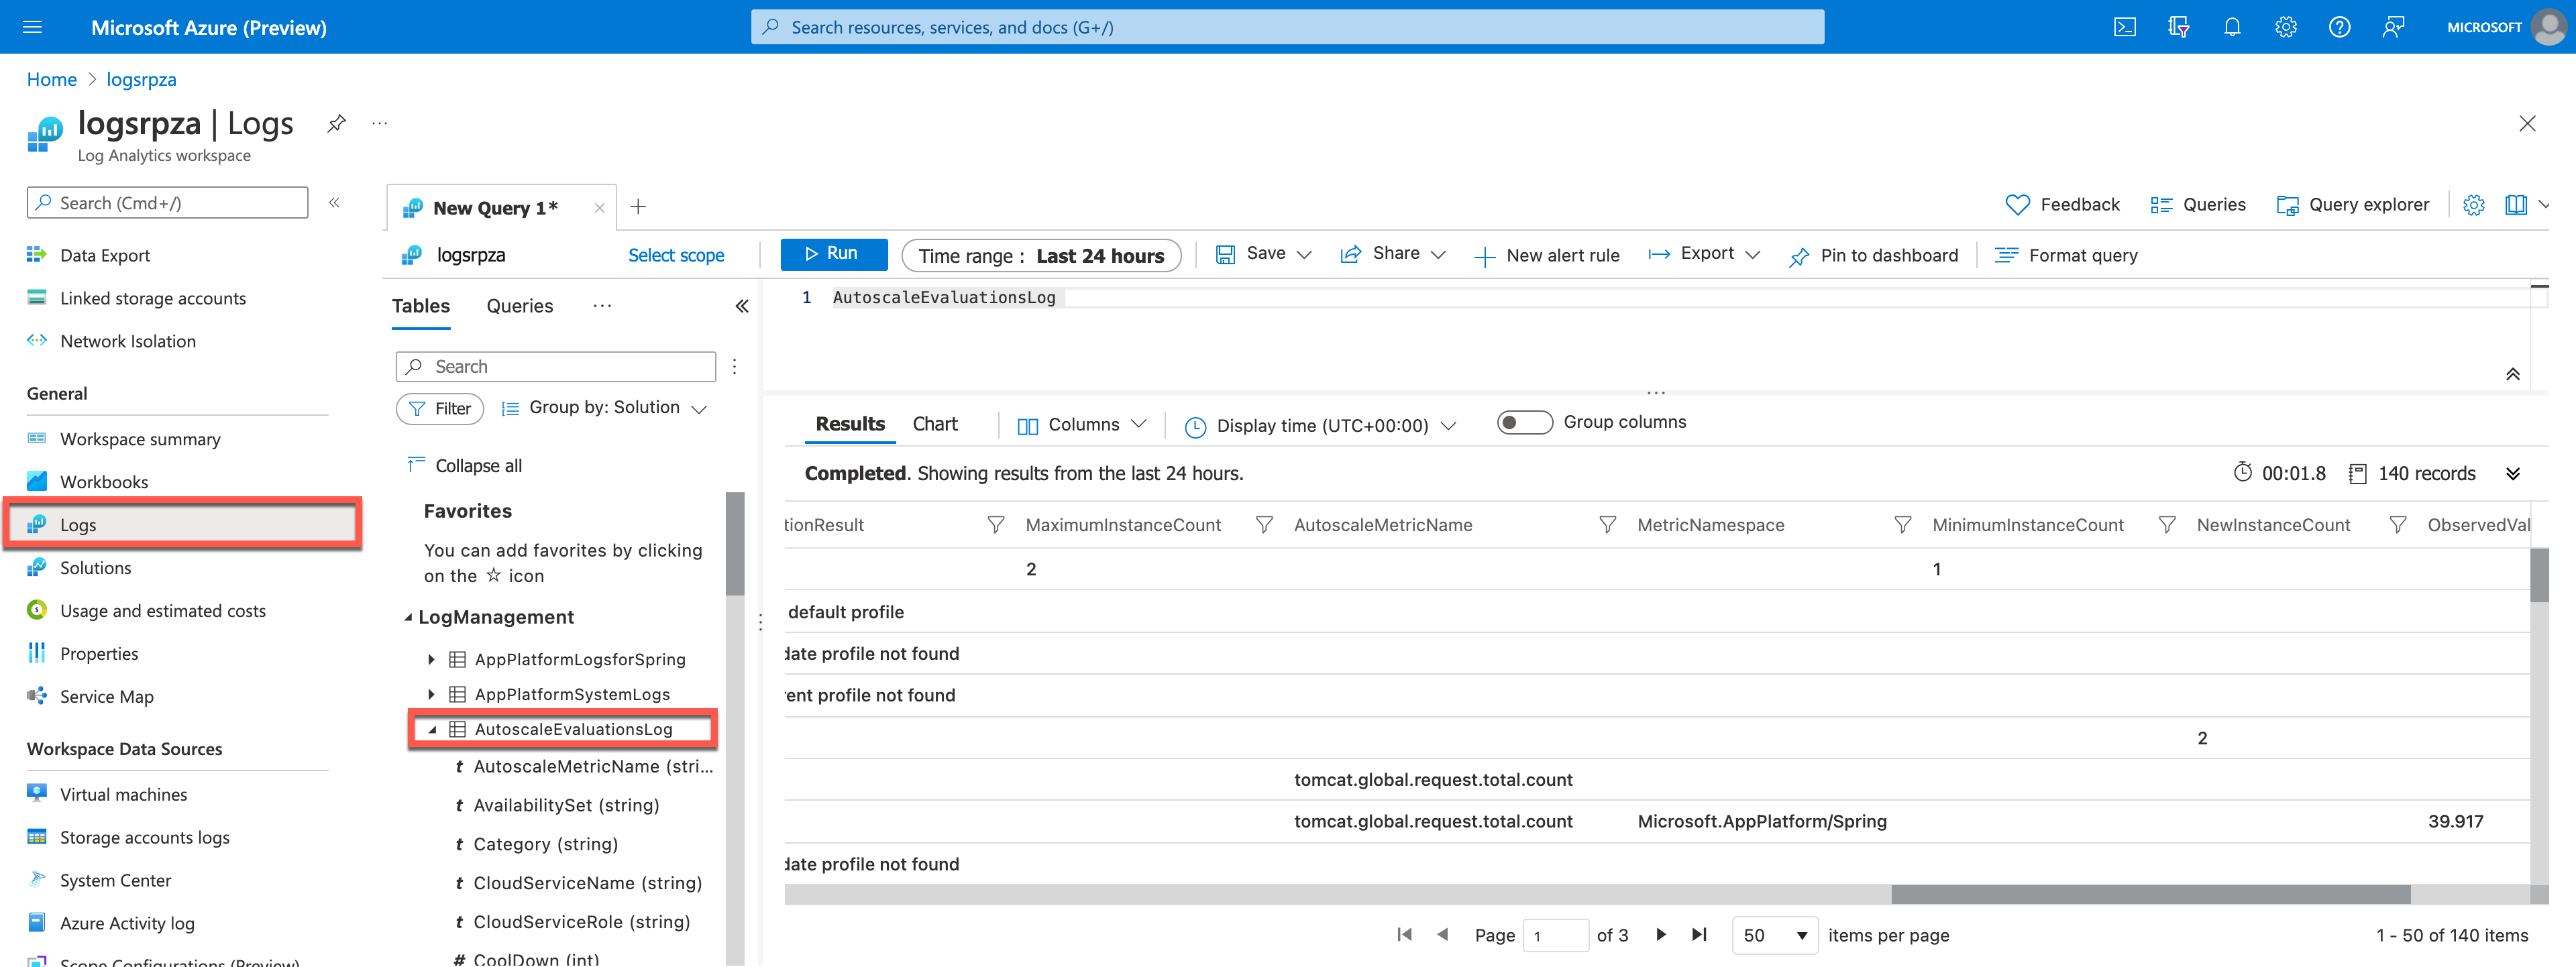Collapse the query editor with double chevron
Image resolution: width=2576 pixels, height=967 pixels.
(2512, 374)
